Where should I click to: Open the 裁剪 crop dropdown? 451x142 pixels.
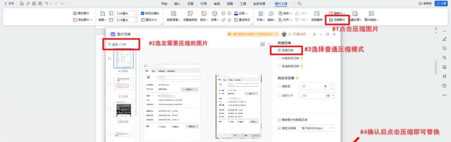pos(102,20)
